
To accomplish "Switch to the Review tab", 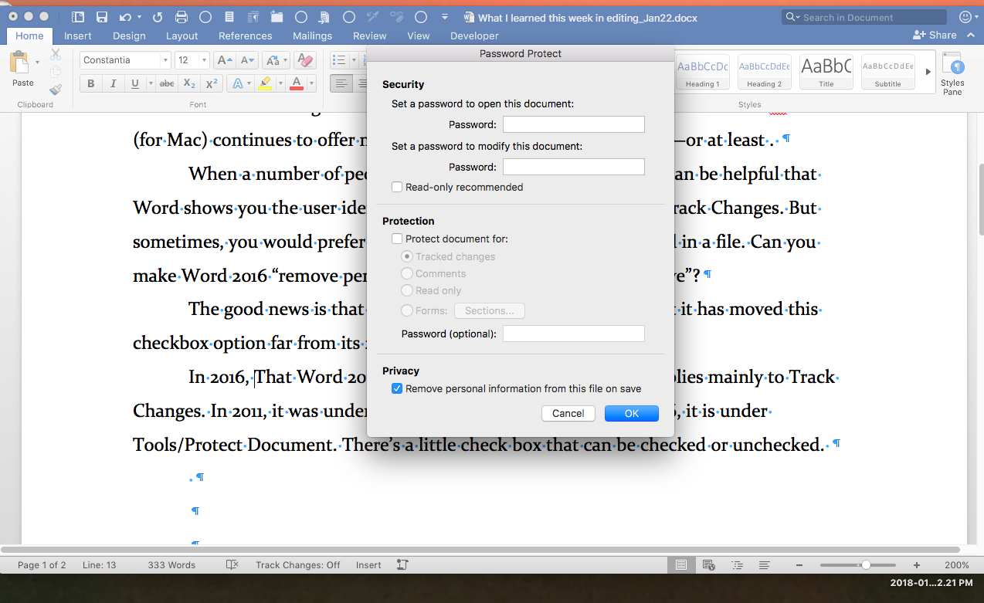I will 369,36.
